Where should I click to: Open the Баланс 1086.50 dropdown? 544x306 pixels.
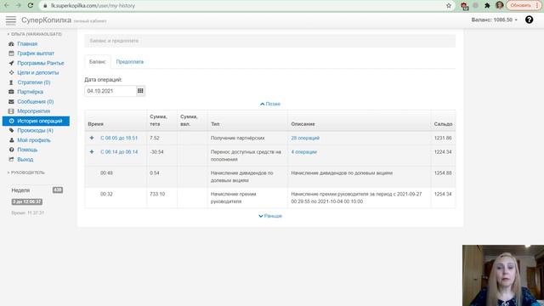coord(494,20)
